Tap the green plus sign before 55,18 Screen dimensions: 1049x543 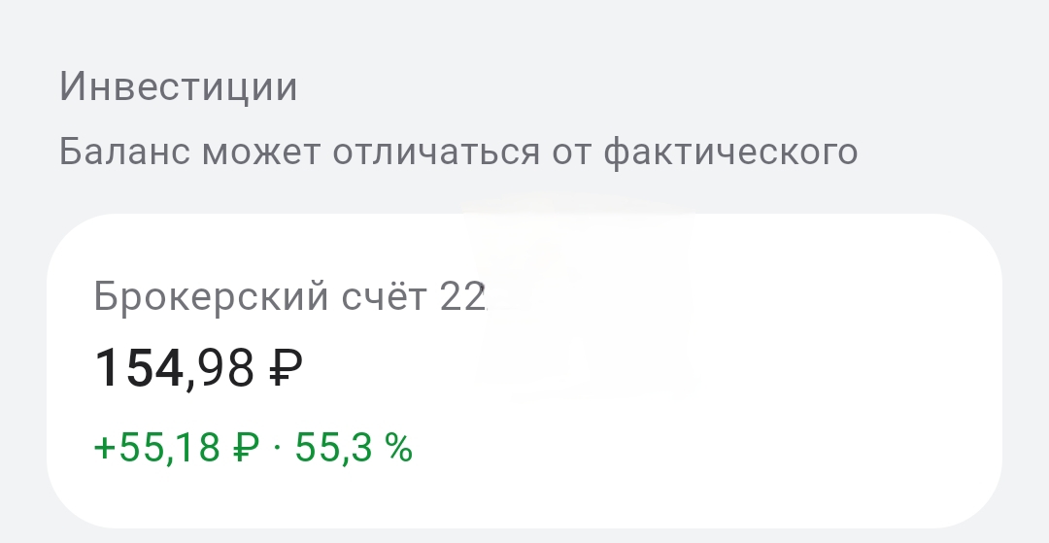tap(104, 449)
